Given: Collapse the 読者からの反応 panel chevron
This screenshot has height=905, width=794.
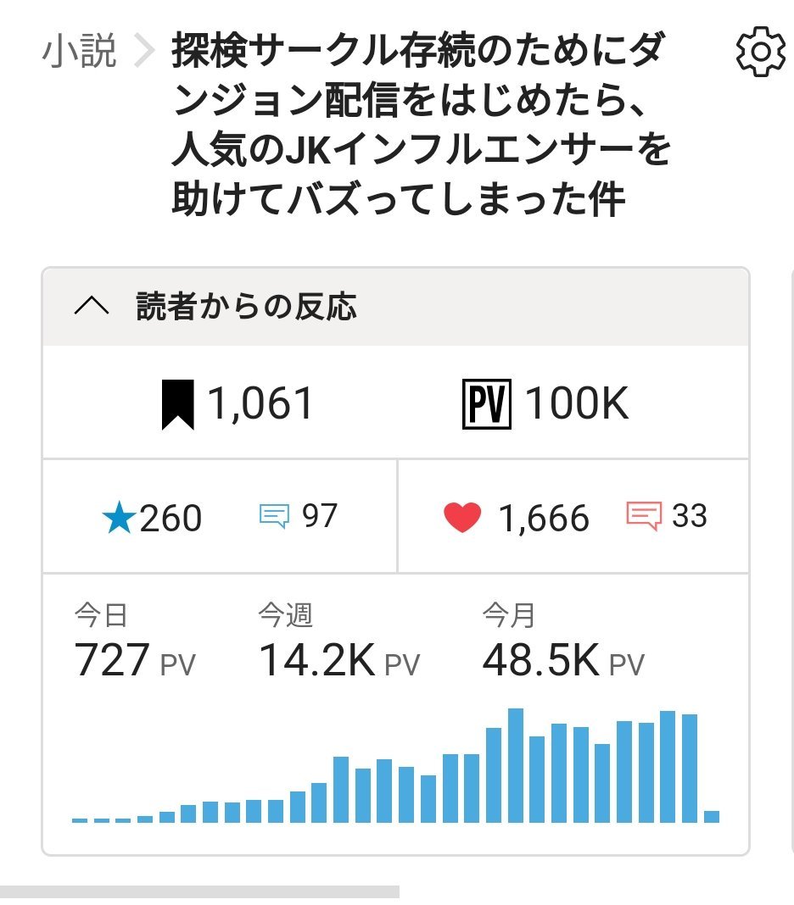Looking at the screenshot, I should click(x=92, y=307).
